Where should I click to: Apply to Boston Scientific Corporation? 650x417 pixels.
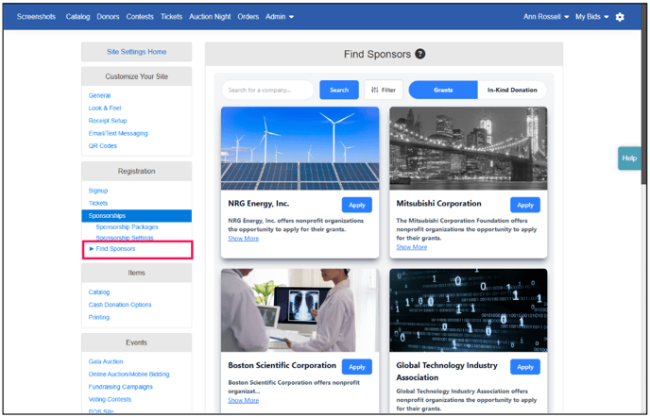tap(356, 367)
